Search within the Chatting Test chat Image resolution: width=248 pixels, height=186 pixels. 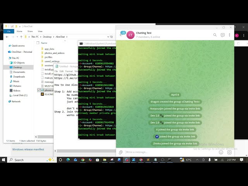[215, 35]
